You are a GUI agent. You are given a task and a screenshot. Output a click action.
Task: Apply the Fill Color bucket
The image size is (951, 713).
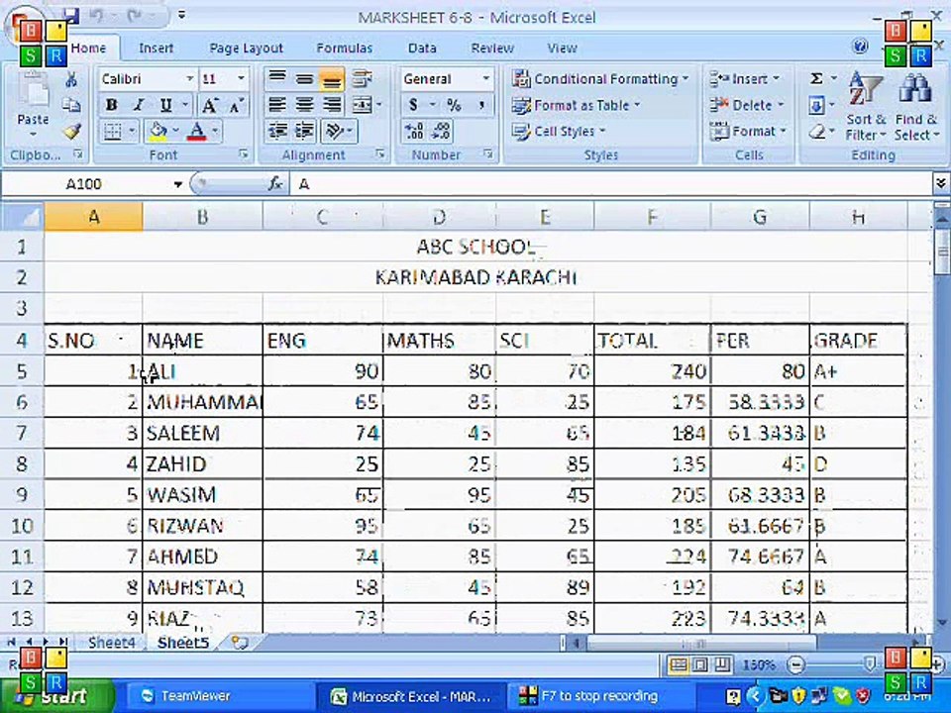tap(158, 131)
